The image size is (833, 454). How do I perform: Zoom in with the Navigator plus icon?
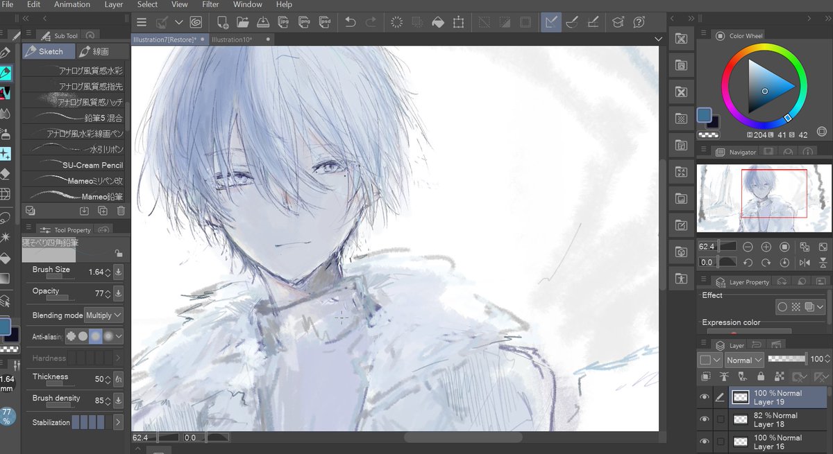tap(766, 247)
